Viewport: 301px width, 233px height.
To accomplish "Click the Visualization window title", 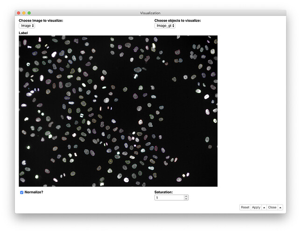I will pos(150,13).
